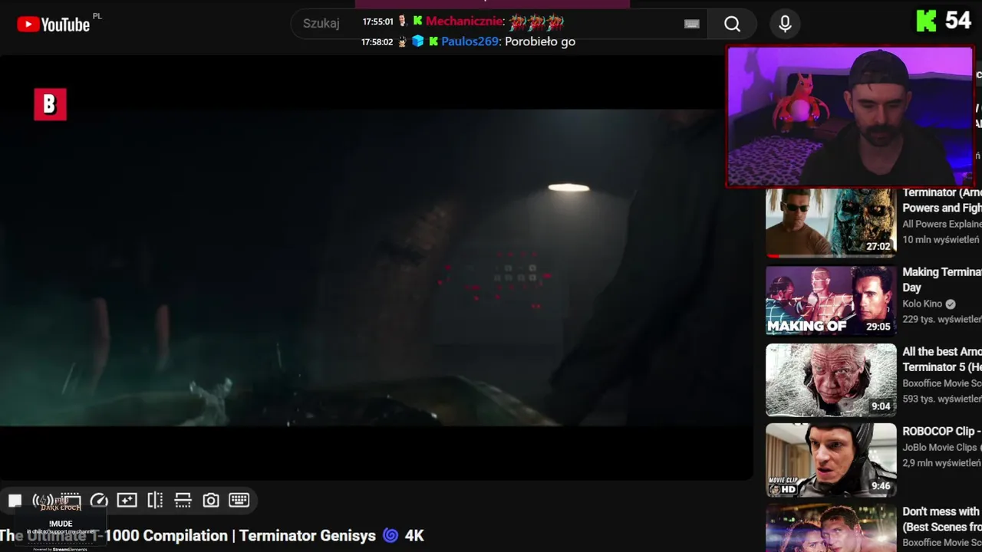982x552 pixels.
Task: Click Paulos269 username in chat overlay
Action: click(470, 41)
